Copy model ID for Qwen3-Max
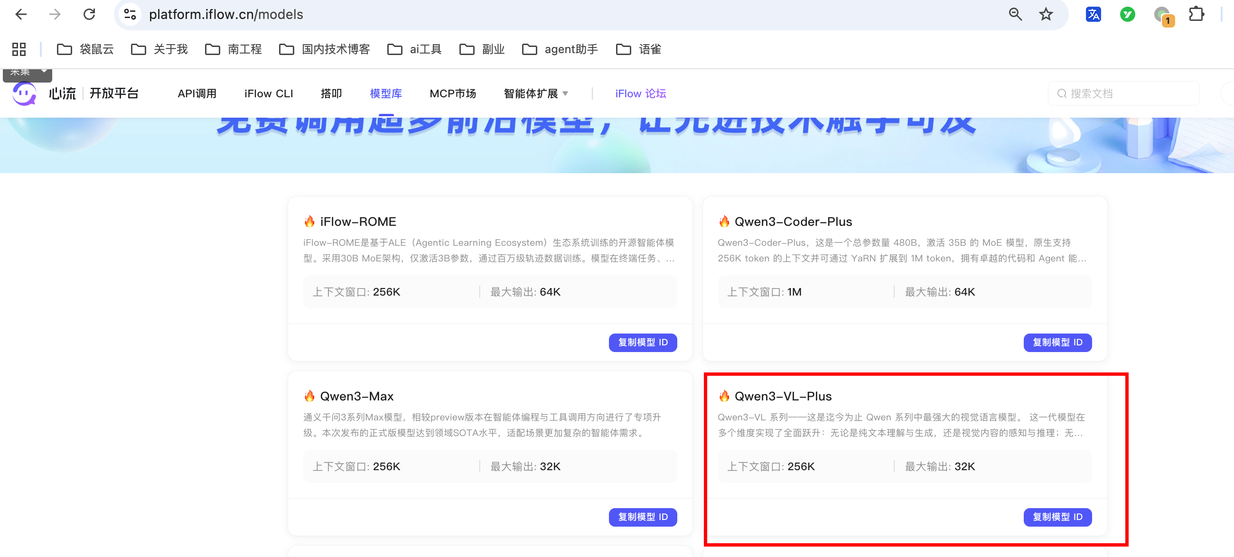Screen dimensions: 1234x557 [x=643, y=517]
